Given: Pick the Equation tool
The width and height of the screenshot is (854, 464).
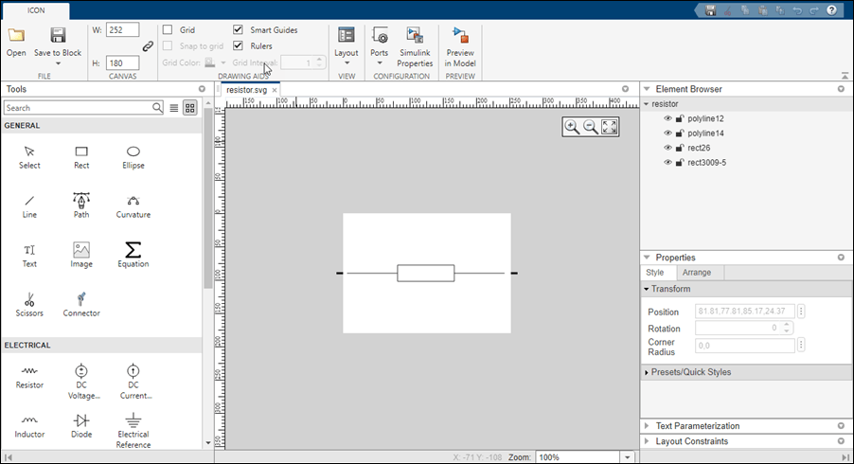Looking at the screenshot, I should pyautogui.click(x=133, y=255).
